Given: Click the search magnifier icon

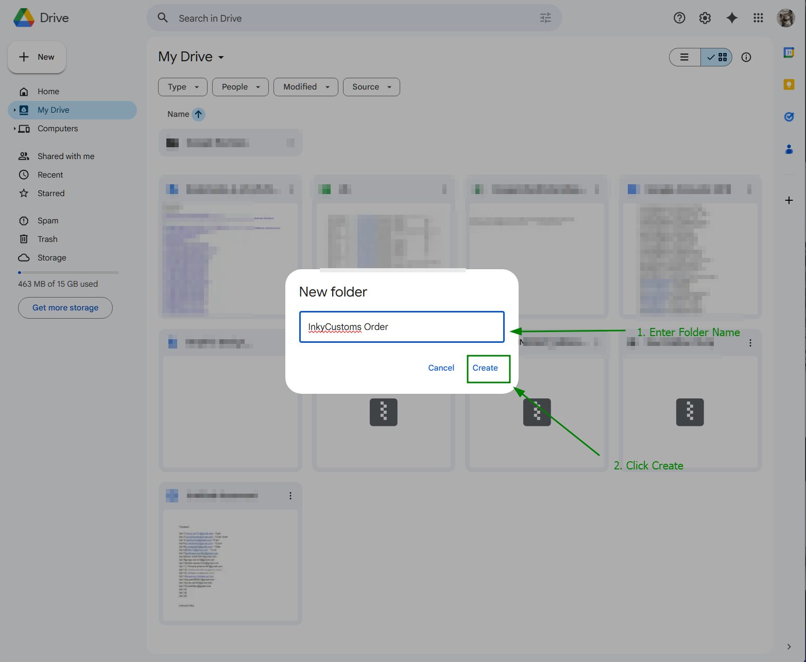Looking at the screenshot, I should (x=163, y=18).
